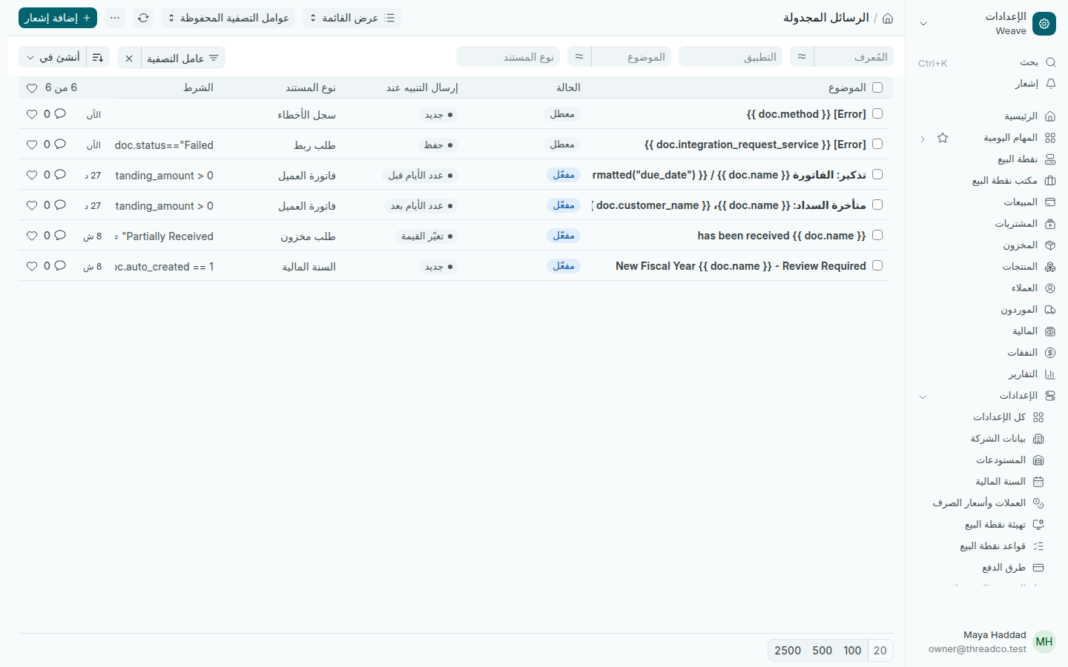Click إضافة إشعار button
This screenshot has width=1068, height=667.
tap(58, 18)
